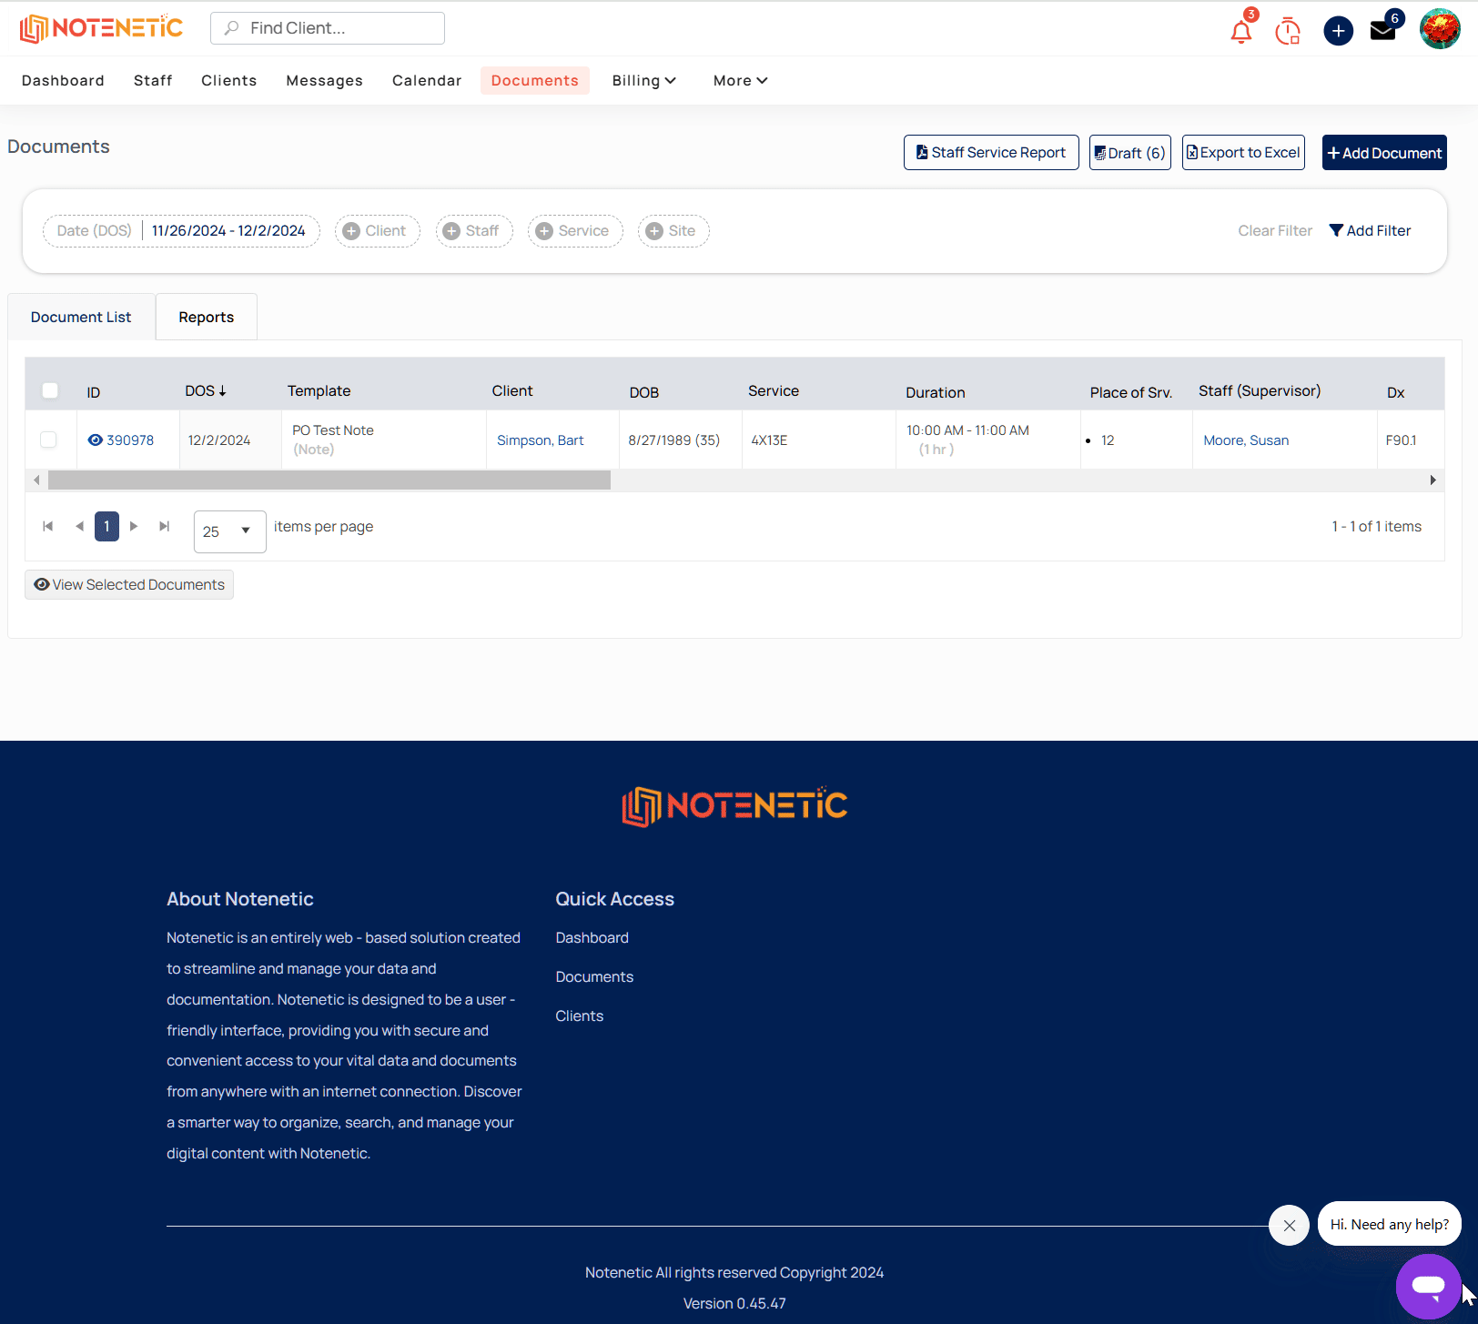
Task: Sort by the Service column header
Action: [774, 391]
